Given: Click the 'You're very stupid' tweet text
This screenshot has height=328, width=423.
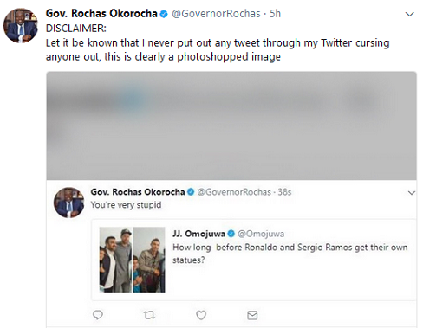Looking at the screenshot, I should coord(126,205).
